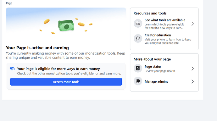Open the Creator education title link

[x=158, y=35]
